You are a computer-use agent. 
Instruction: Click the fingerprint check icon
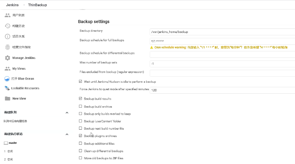click(8, 47)
